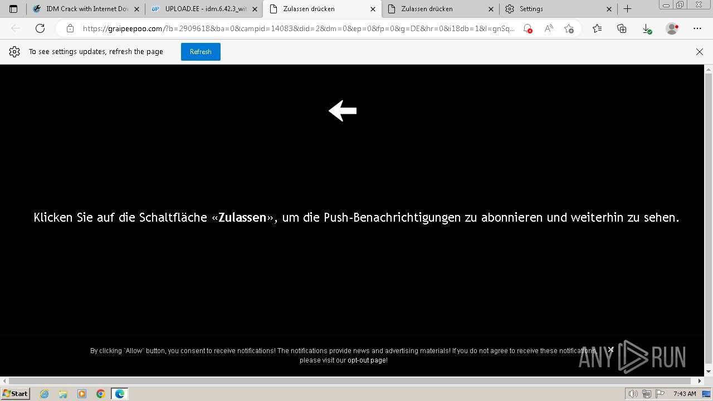Viewport: 713px width, 401px height.
Task: Open the tab actions menu icon
Action: point(13,9)
